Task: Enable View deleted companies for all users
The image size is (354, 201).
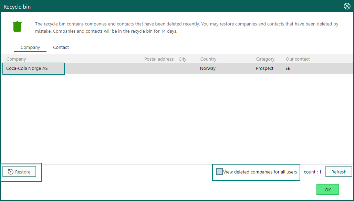Action: [219, 172]
